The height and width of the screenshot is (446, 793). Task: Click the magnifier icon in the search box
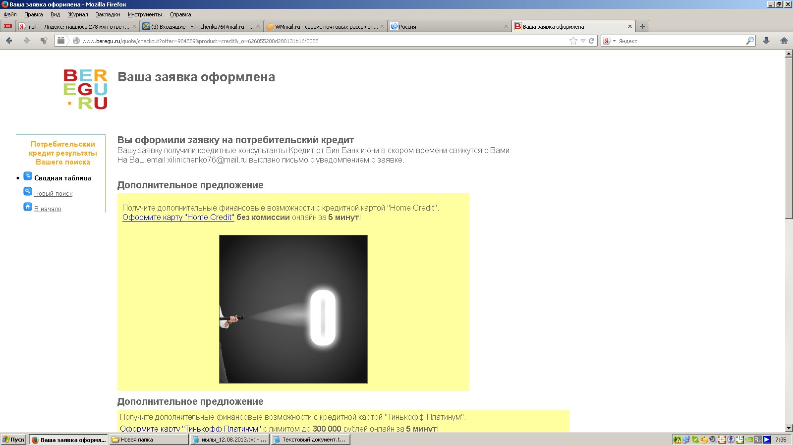click(749, 41)
